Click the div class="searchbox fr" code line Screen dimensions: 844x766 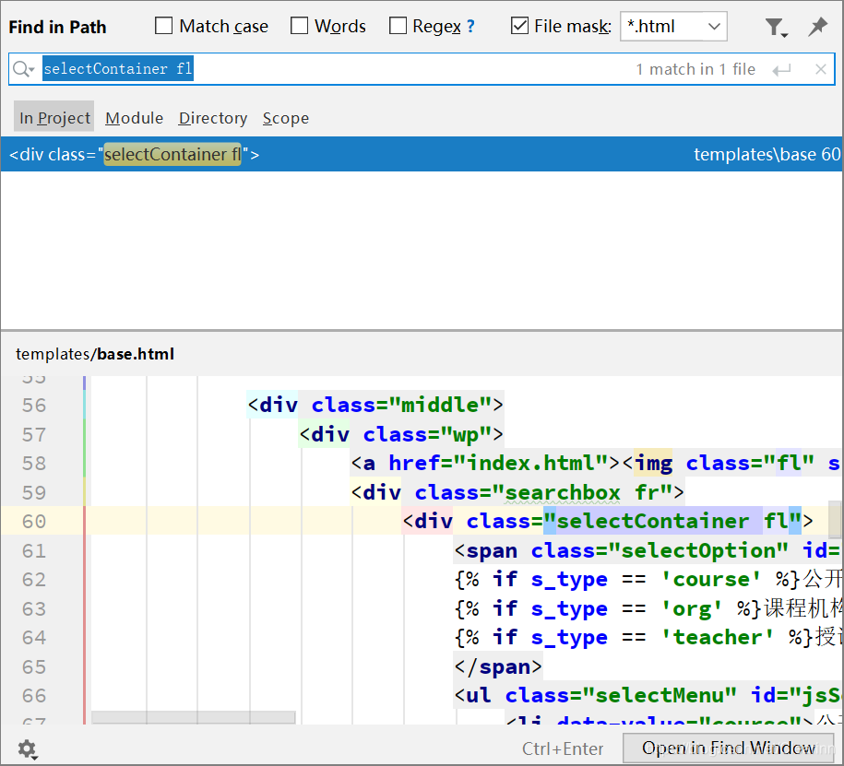click(x=517, y=492)
